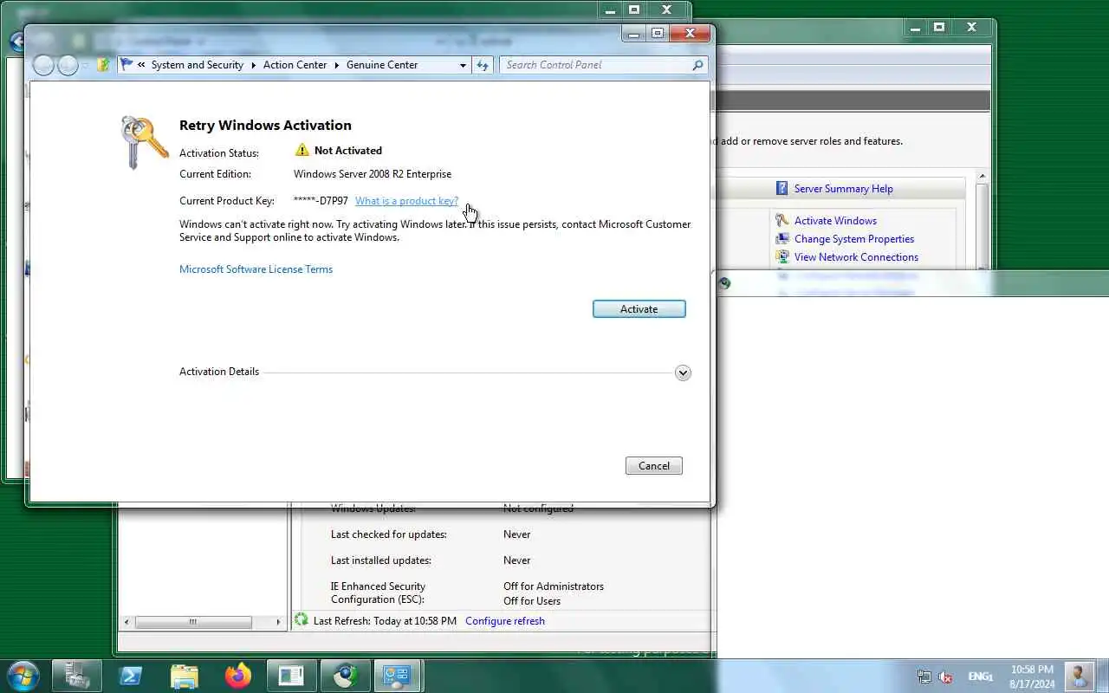Viewport: 1109px width, 693px height.
Task: Open Server Manager from the taskbar
Action: pos(77,676)
